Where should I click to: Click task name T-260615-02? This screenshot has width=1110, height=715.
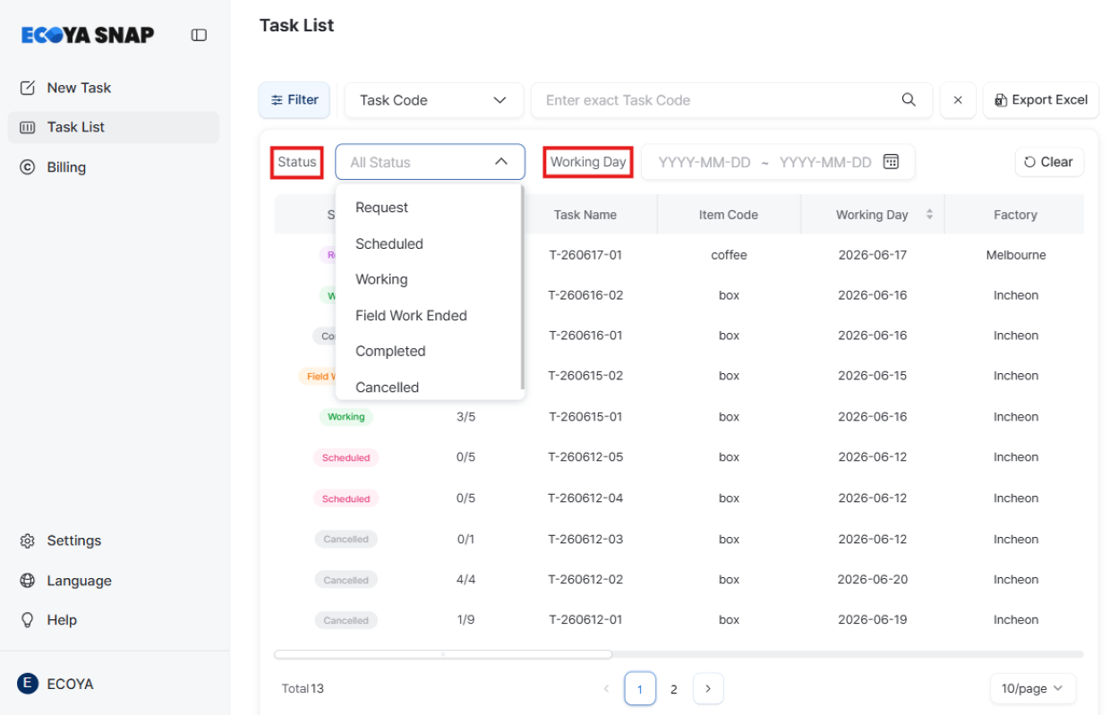click(x=585, y=376)
